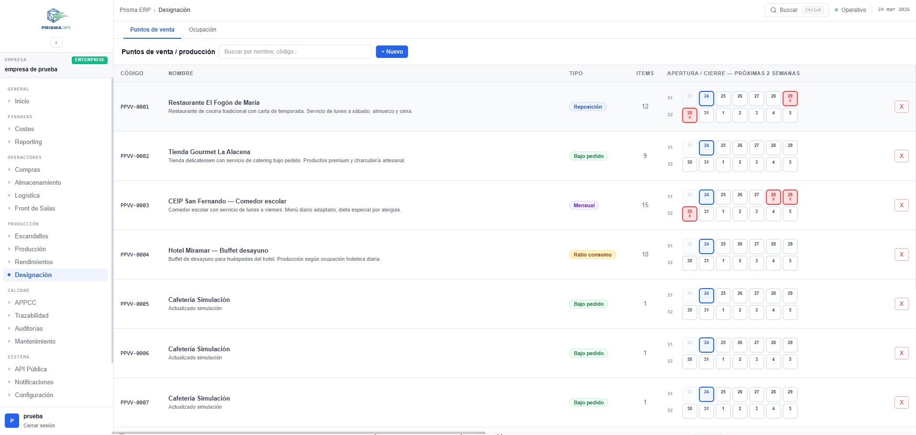Toggle day 29 closed for Restaurante El Fogón
This screenshot has width=916, height=435.
click(790, 99)
